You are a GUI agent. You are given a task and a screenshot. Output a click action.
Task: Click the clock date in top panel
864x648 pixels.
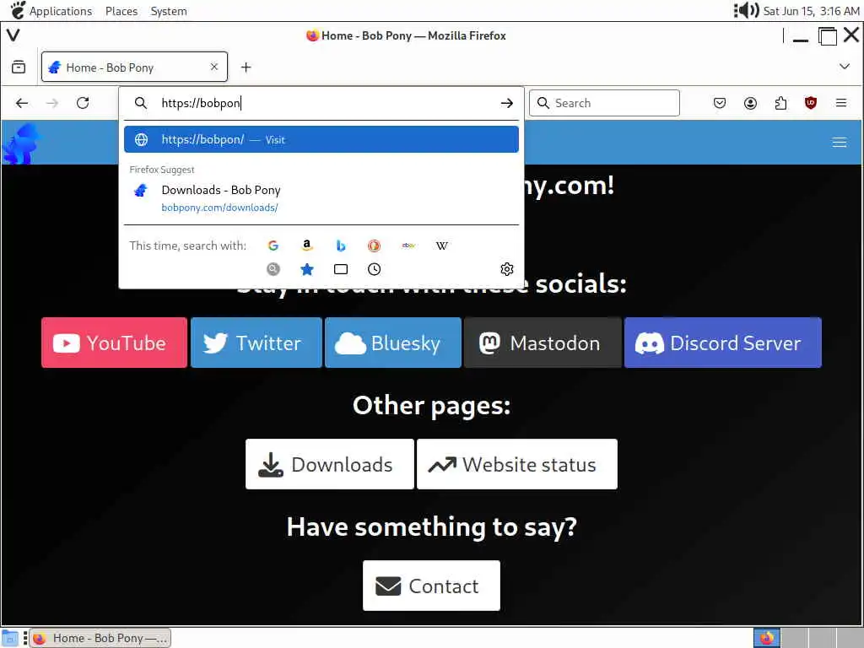click(x=811, y=11)
